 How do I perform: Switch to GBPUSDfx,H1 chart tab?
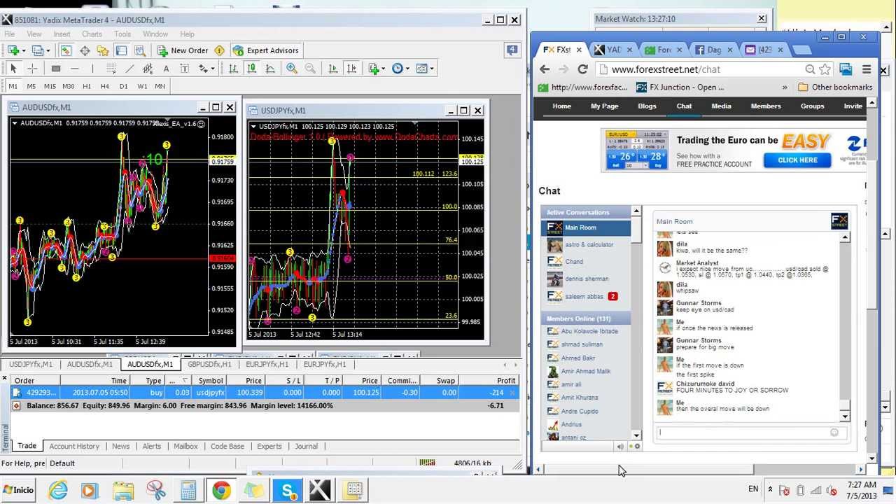[x=209, y=364]
